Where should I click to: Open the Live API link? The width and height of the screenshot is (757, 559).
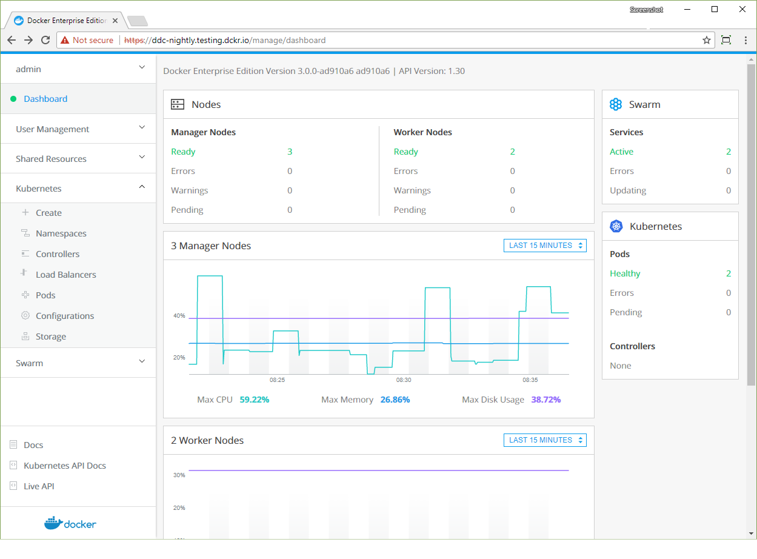coord(39,486)
